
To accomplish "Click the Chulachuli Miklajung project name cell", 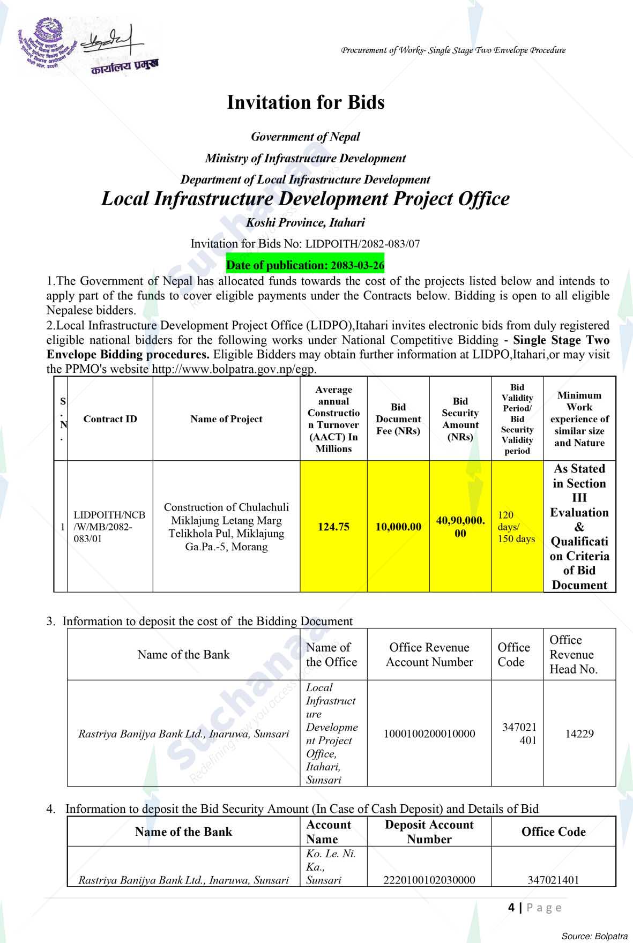I will [226, 527].
